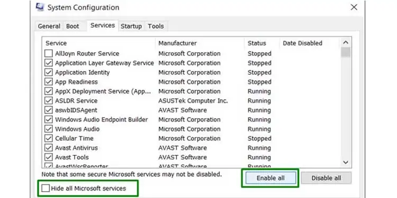Select the Cellular Time row name
This screenshot has width=397, height=198.
pyautogui.click(x=74, y=138)
